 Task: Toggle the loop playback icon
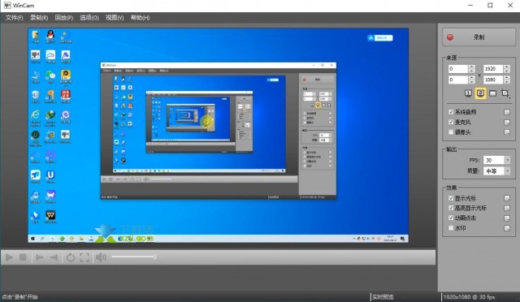(71, 257)
